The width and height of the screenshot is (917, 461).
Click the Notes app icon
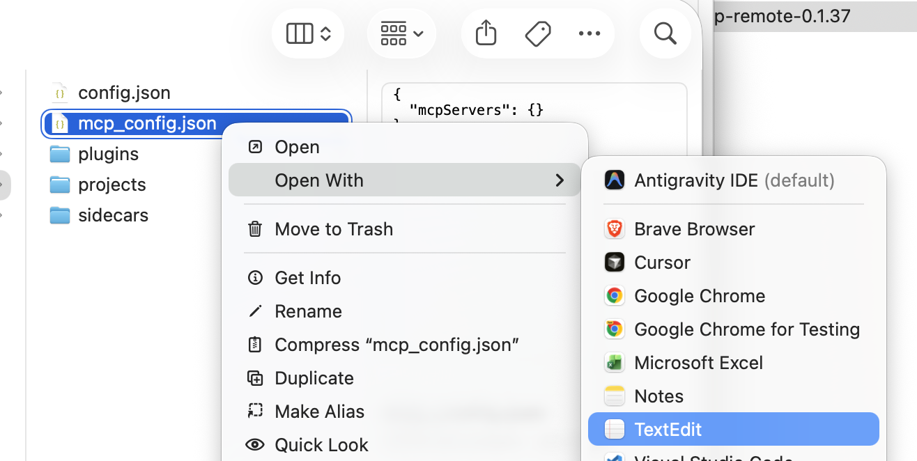[x=614, y=396]
